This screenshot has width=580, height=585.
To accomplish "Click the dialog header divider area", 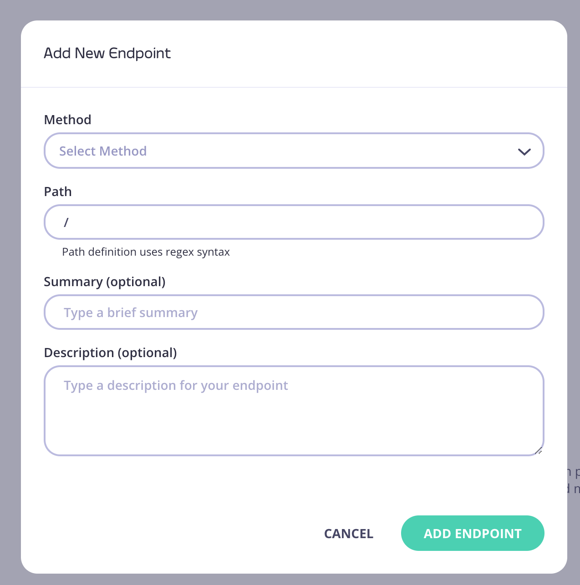I will [294, 87].
